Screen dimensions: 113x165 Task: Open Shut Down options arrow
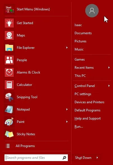(x=97, y=158)
